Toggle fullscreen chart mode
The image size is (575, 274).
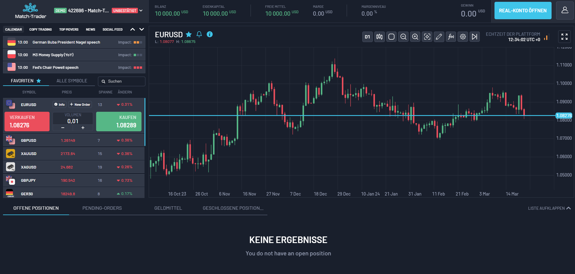(564, 37)
